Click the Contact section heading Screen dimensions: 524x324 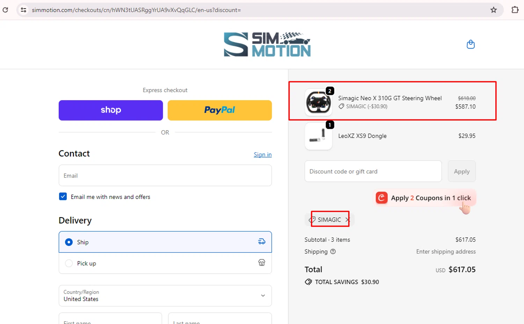coord(74,154)
